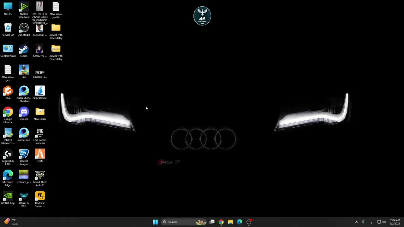Open Google Chrome from the taskbar
Image resolution: width=404 pixels, height=227 pixels.
pyautogui.click(x=221, y=222)
